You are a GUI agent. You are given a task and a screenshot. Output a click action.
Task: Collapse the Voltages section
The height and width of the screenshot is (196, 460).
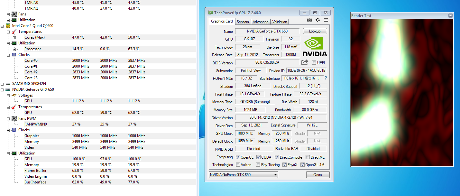pos(8,95)
